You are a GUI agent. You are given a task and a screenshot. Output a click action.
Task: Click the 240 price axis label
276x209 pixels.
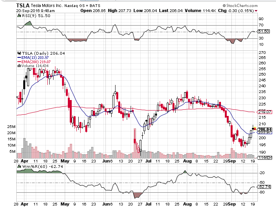coord(262,86)
